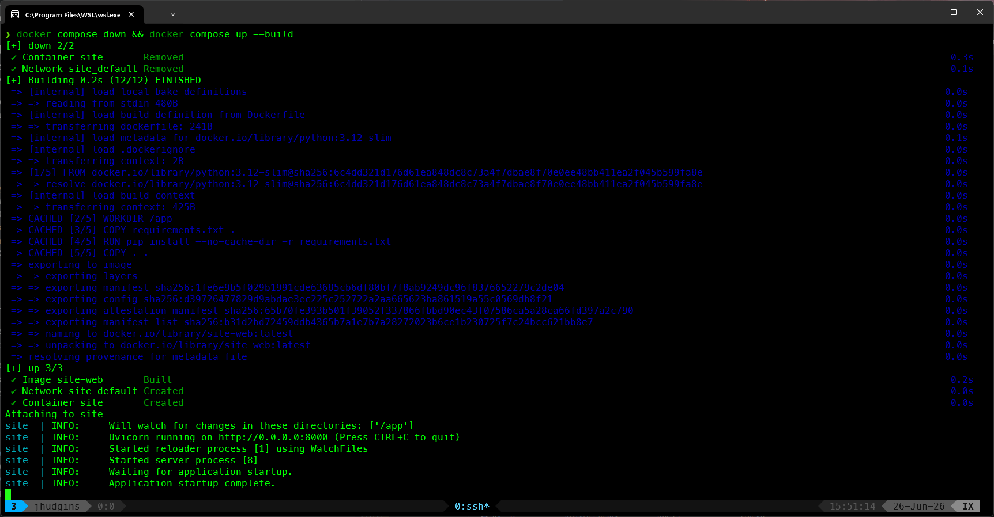
Task: Click 'reading from stdin 480B' line
Action: (x=95, y=104)
